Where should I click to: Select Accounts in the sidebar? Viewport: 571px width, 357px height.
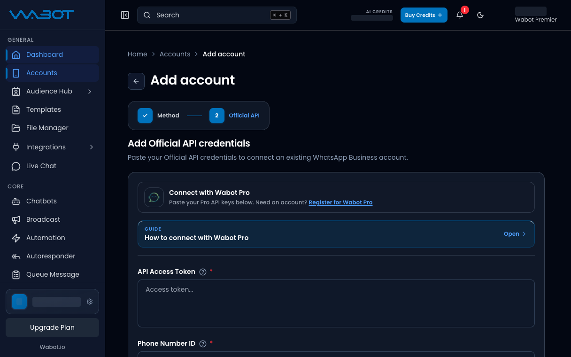(52, 73)
